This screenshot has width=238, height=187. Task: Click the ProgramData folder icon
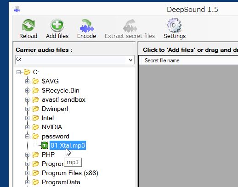tap(36, 182)
